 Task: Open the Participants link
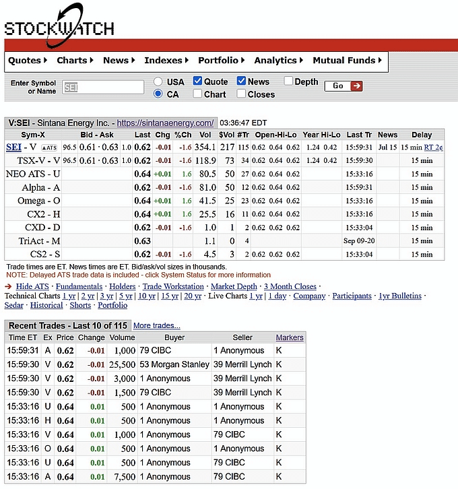click(x=352, y=296)
